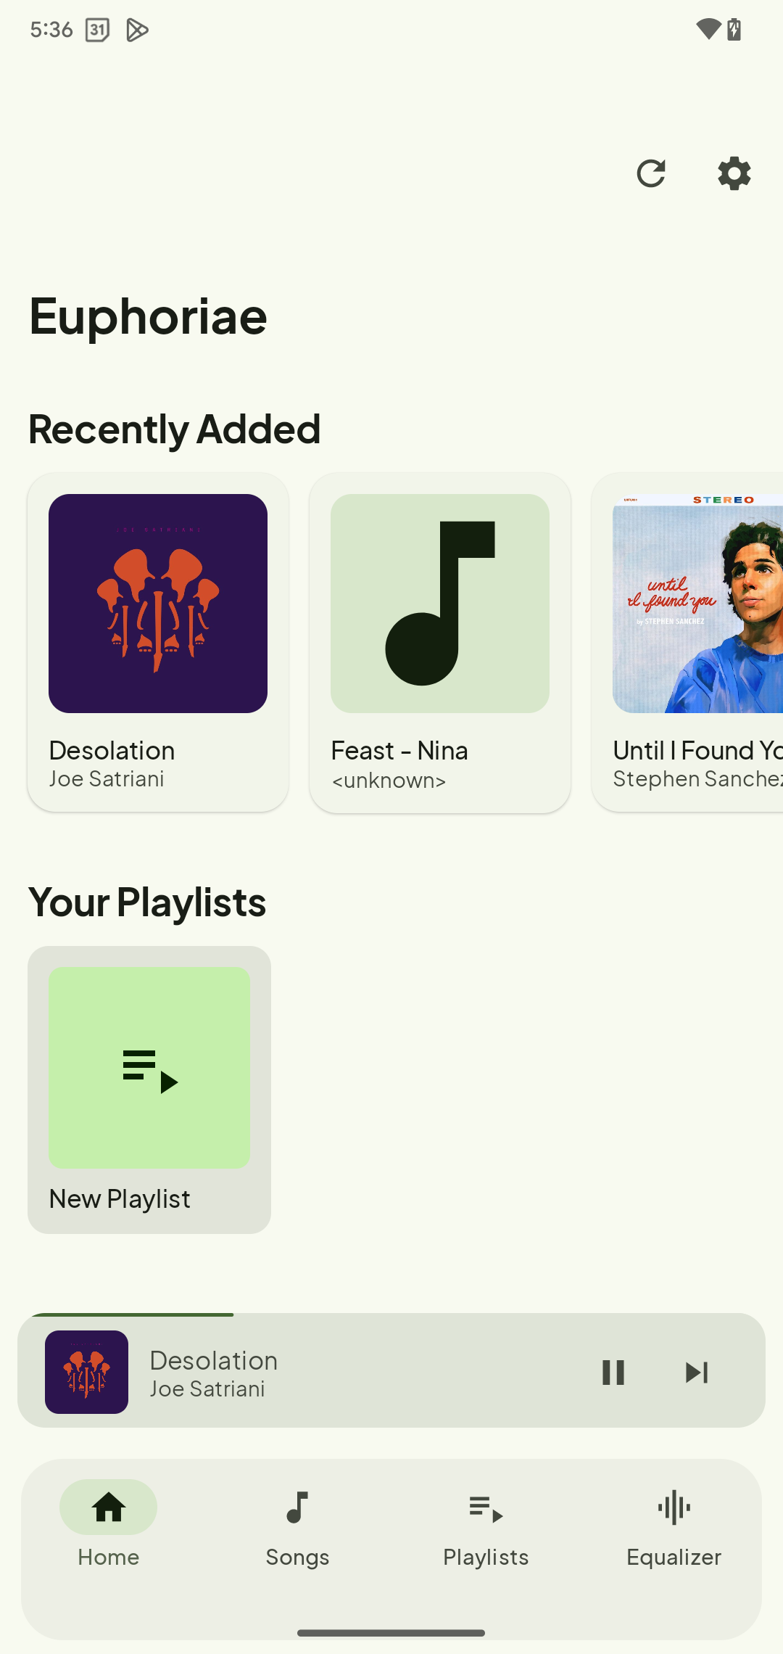Tap the Wi-Fi signal status icon
Image resolution: width=783 pixels, height=1654 pixels.
(708, 30)
